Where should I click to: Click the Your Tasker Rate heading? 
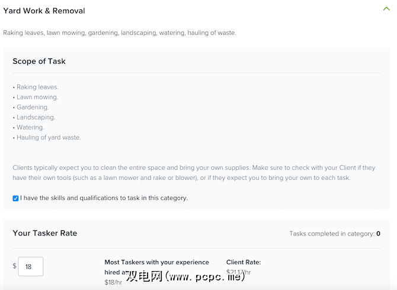pyautogui.click(x=45, y=233)
